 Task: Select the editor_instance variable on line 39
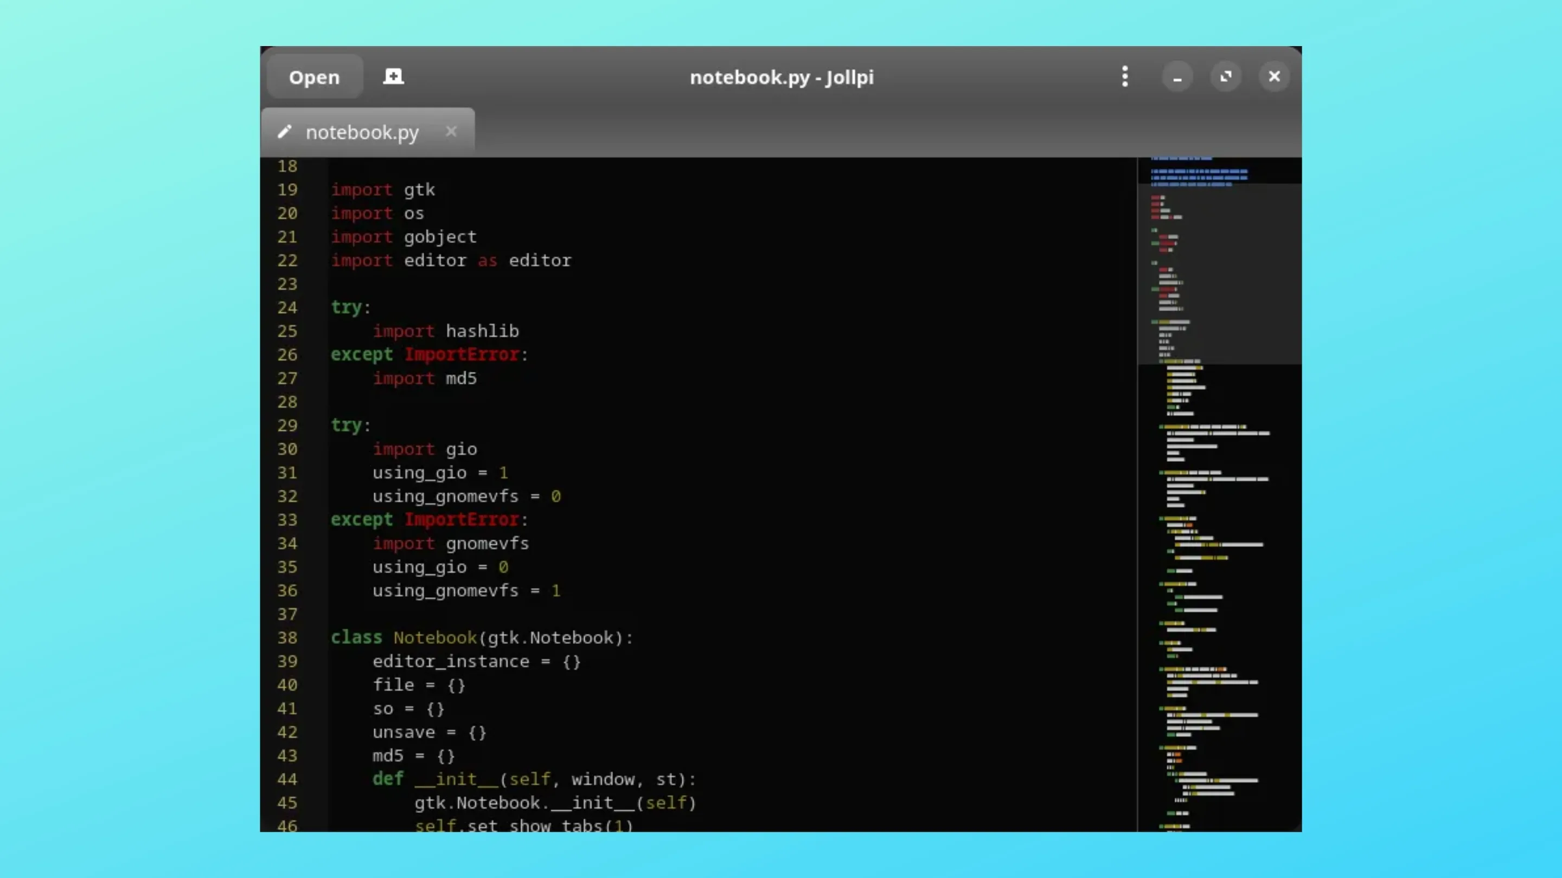(x=449, y=661)
